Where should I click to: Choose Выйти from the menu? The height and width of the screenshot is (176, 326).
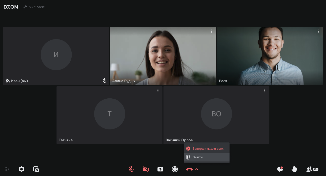tap(207, 157)
